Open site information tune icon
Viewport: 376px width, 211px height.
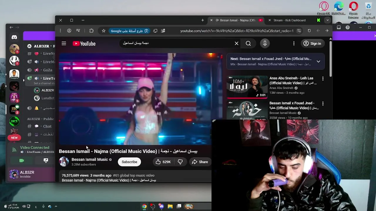299,31
